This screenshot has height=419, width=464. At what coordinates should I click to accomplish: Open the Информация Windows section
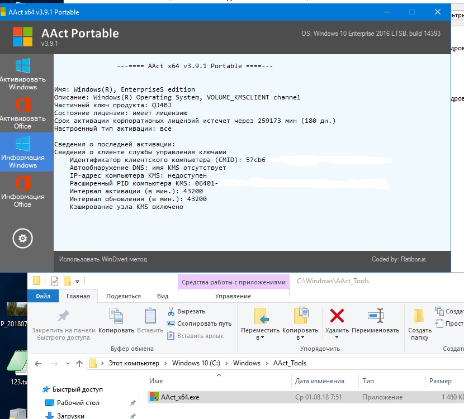click(26, 152)
